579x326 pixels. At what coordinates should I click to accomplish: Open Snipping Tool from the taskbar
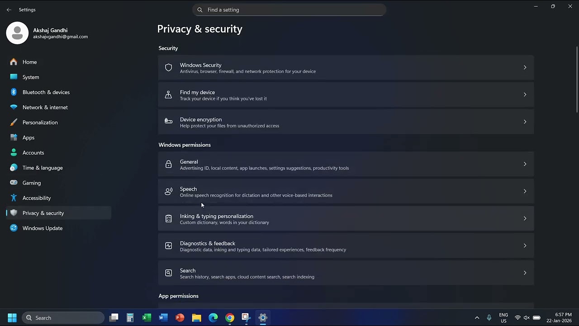pyautogui.click(x=246, y=318)
